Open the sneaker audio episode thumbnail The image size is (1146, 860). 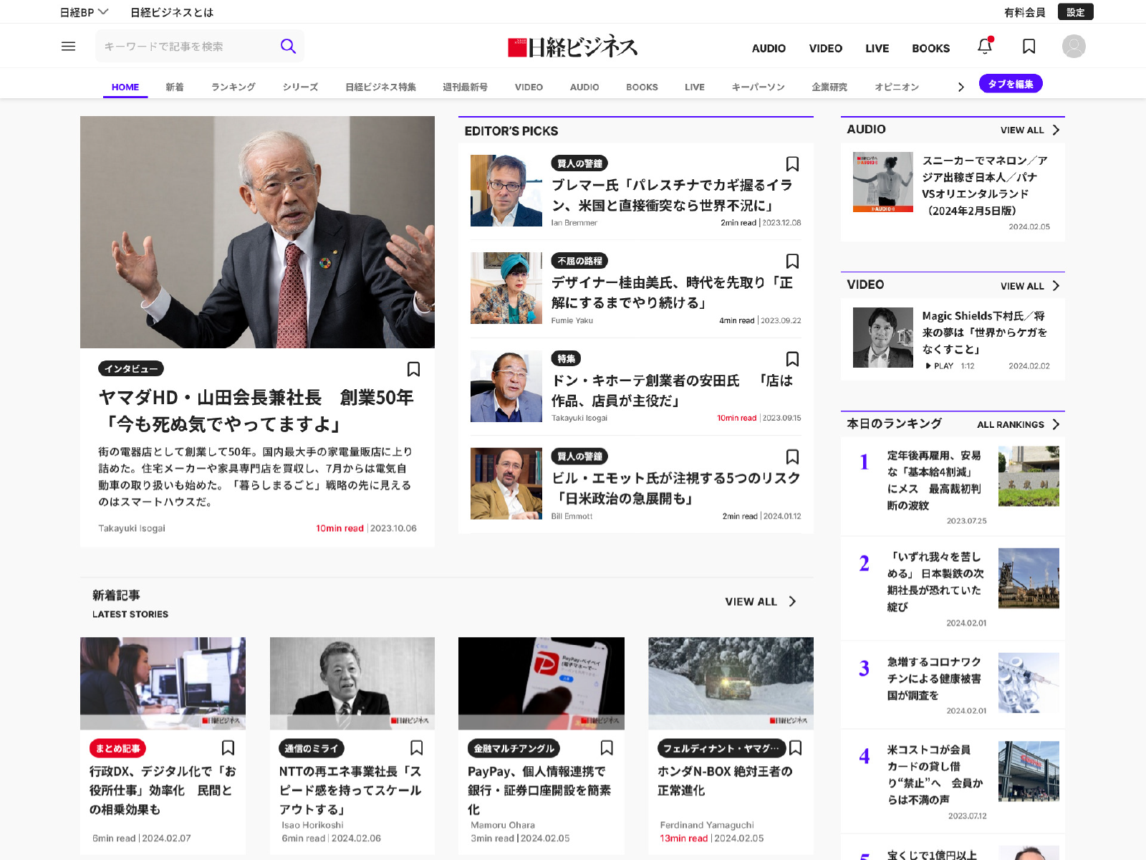882,182
